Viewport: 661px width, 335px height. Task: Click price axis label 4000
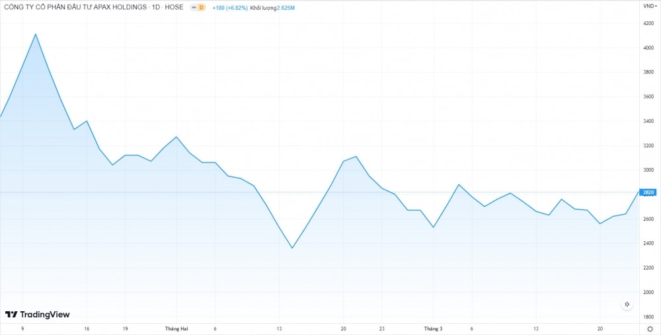[x=648, y=48]
